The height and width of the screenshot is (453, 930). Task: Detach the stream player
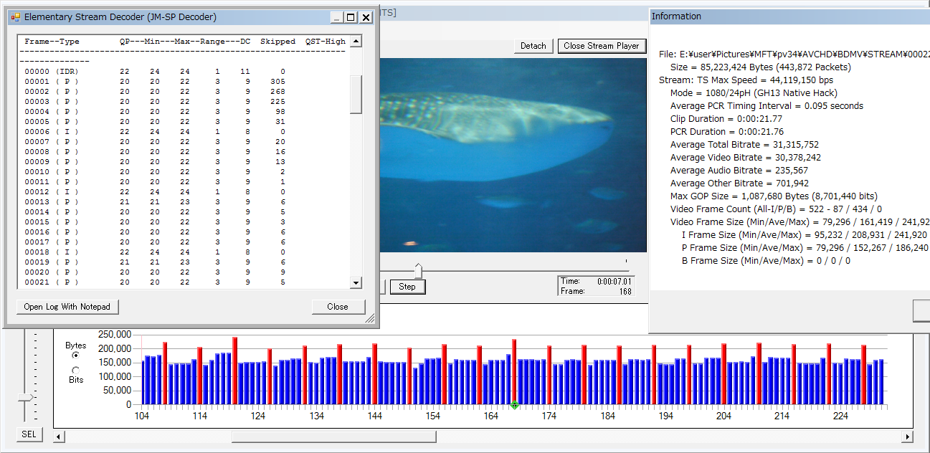[533, 46]
